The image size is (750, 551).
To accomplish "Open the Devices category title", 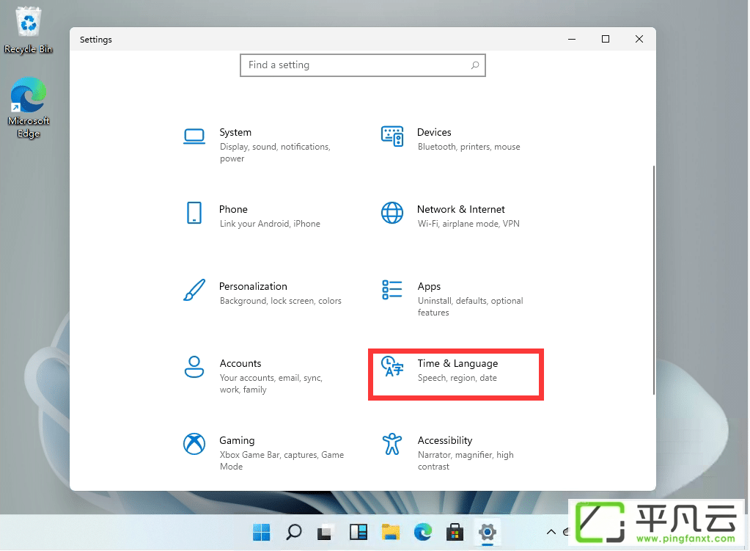I will (434, 132).
